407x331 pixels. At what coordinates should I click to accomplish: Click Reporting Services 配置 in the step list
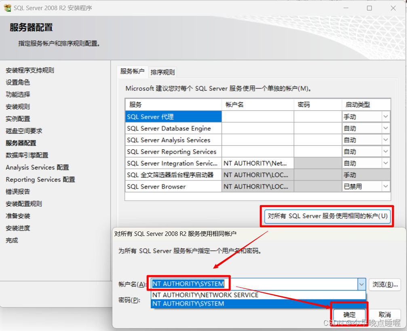(x=40, y=180)
